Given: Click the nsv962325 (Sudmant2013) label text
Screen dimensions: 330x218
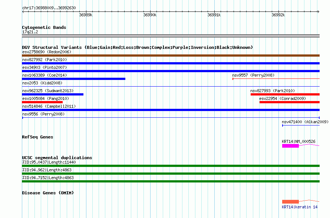Looking at the screenshot, I should point(48,91).
